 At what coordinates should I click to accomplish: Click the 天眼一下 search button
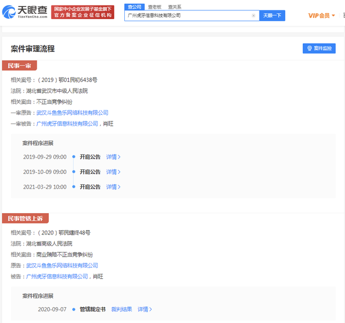click(x=272, y=16)
